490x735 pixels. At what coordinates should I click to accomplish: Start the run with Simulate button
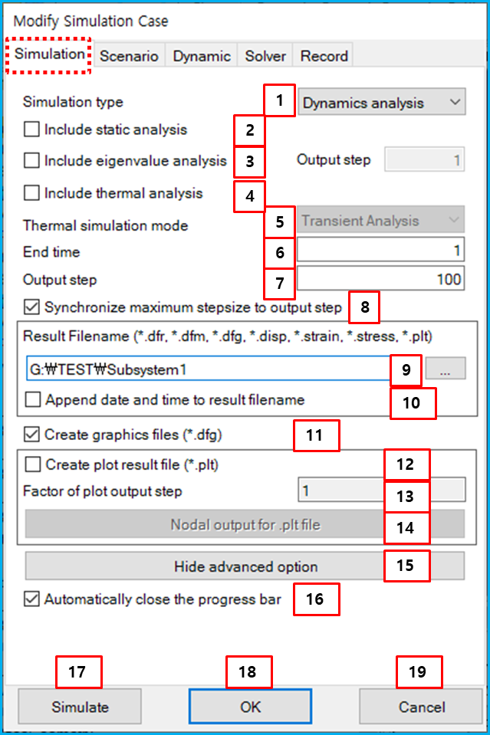(x=80, y=707)
